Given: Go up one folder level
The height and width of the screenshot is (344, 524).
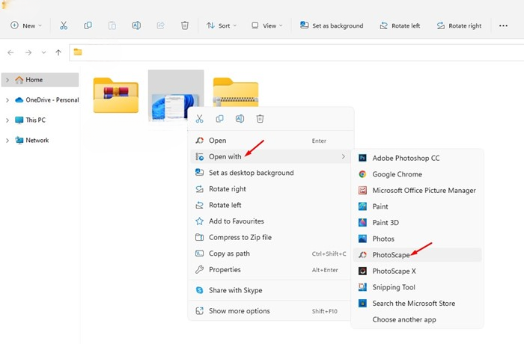Looking at the screenshot, I should 58,52.
